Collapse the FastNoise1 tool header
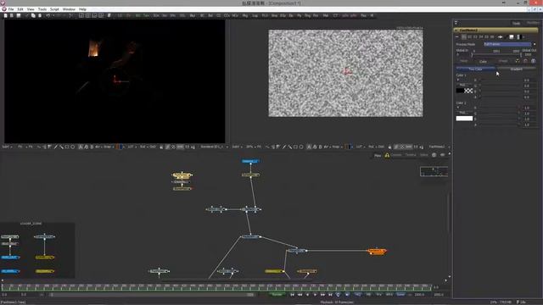This screenshot has width=543, height=305. (x=456, y=30)
